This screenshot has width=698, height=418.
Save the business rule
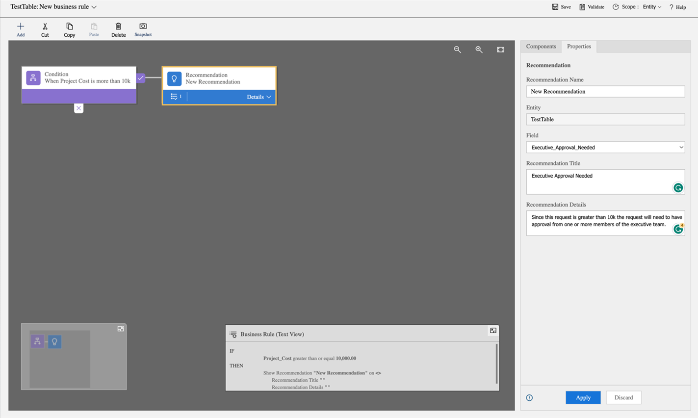(x=561, y=7)
